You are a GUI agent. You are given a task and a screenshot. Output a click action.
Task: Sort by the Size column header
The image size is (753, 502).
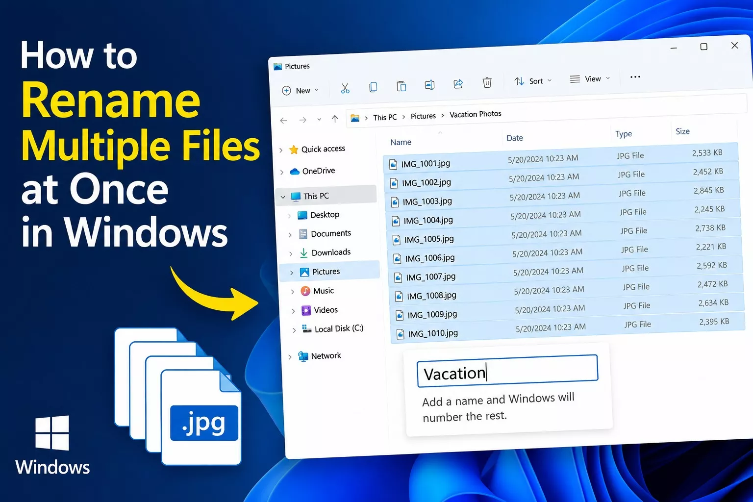[x=682, y=131]
